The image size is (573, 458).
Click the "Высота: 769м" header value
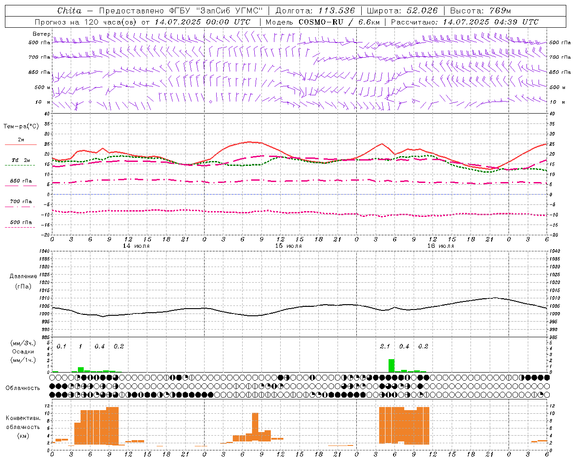480,11
